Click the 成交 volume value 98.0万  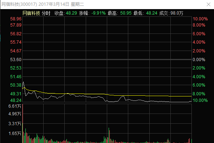(177, 13)
